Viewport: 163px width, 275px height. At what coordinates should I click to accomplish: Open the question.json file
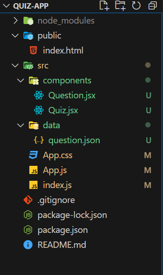tap(74, 140)
